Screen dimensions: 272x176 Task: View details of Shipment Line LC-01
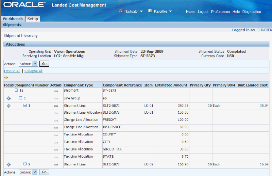pos(56,106)
